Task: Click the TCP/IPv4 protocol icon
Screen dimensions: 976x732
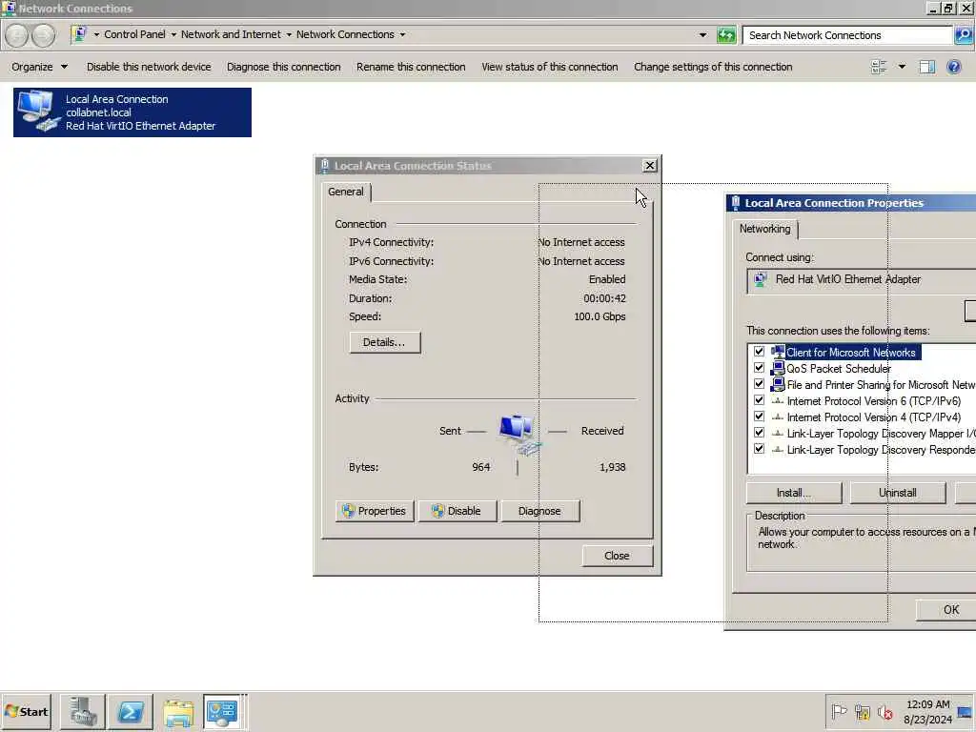Action: (x=778, y=417)
